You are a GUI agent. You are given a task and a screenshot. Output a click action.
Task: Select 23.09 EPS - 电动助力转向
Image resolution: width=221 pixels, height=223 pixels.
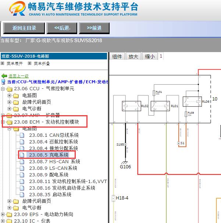(43, 214)
